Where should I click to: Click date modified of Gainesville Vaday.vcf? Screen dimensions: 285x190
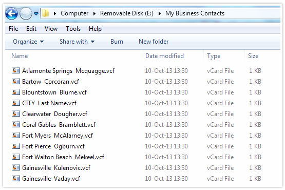tap(166, 179)
